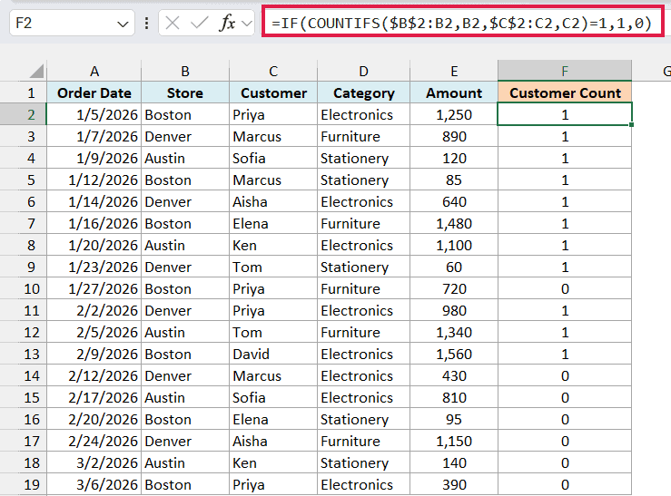This screenshot has width=671, height=496.
Task: Click the Amount cell showing 60
Action: point(454,267)
